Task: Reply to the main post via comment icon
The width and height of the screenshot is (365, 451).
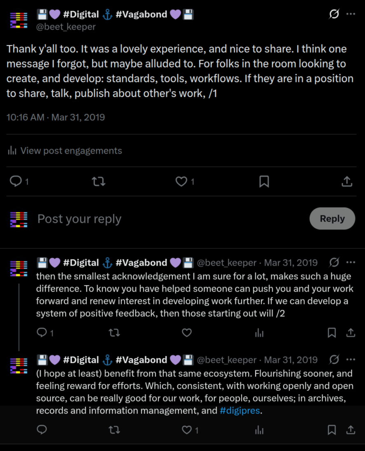Action: coord(16,181)
